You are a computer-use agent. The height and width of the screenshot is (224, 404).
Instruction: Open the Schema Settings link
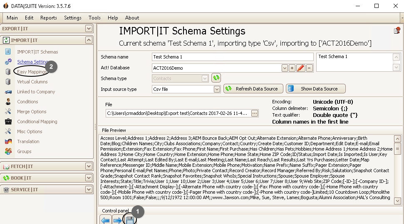(x=32, y=62)
